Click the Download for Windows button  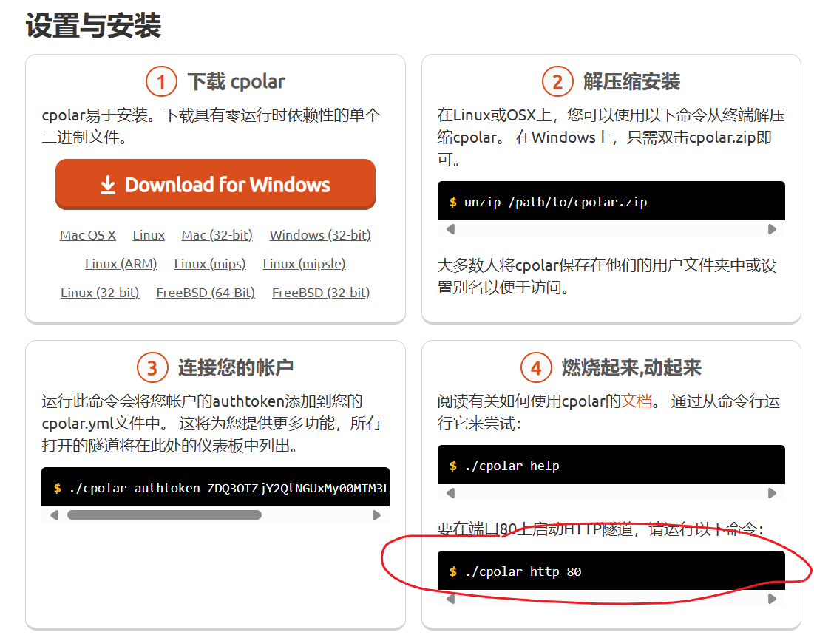point(215,184)
